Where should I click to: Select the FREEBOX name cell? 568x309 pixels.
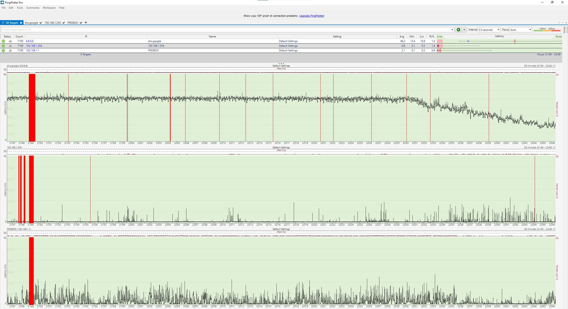pyautogui.click(x=154, y=50)
